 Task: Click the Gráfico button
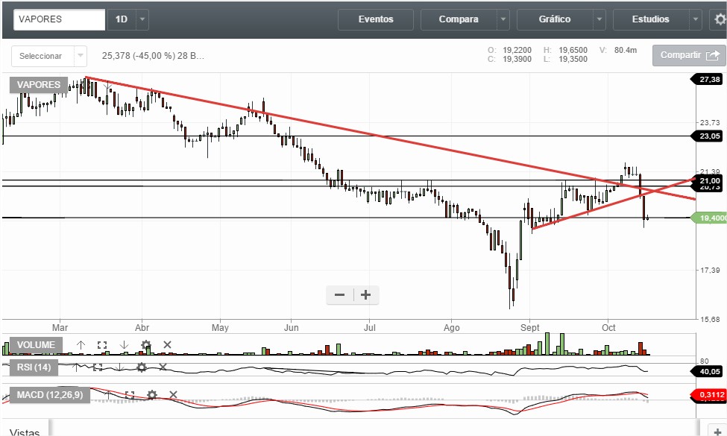[555, 19]
